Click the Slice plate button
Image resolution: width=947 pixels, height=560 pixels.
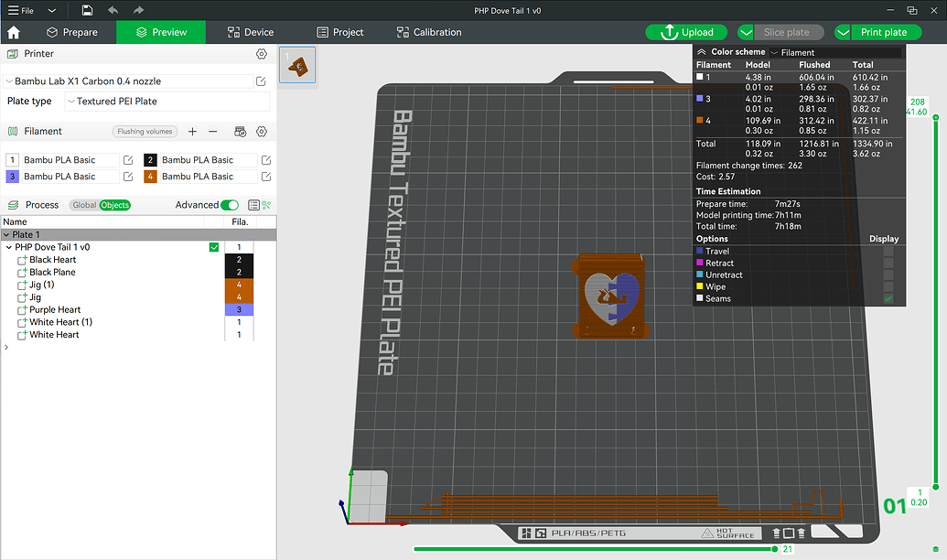tap(789, 32)
